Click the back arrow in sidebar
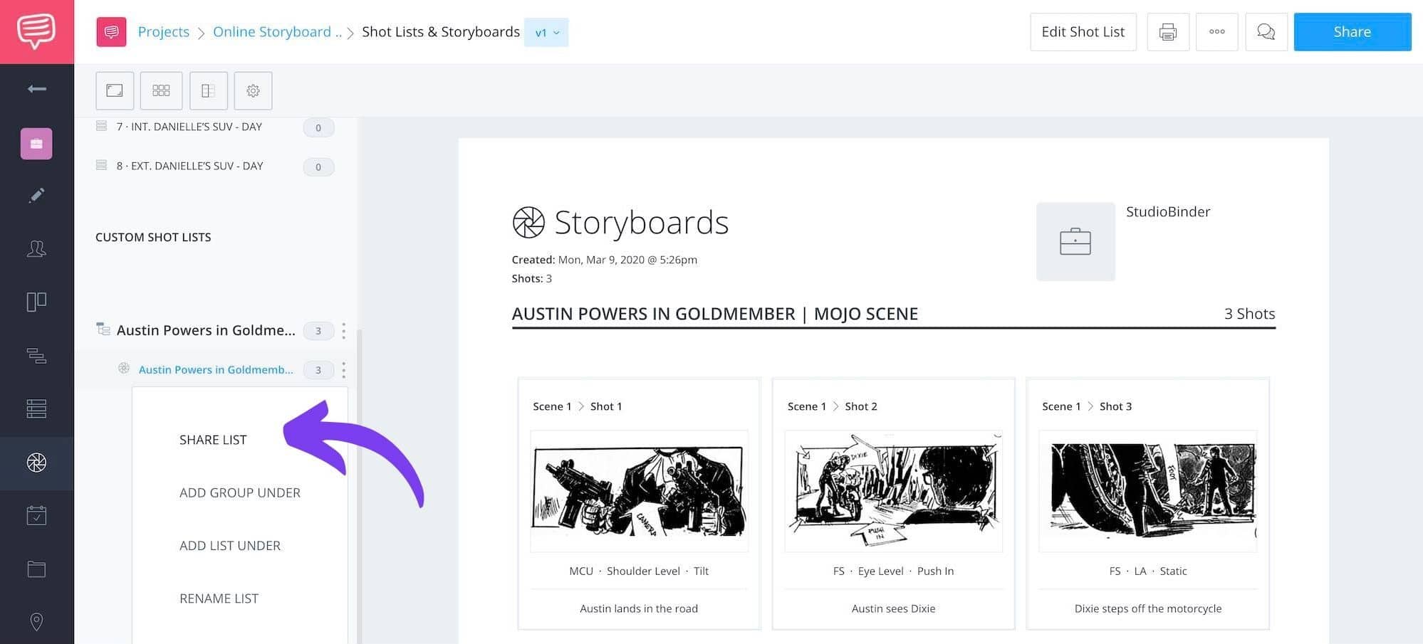Screen dimensions: 1423x644 (36, 89)
